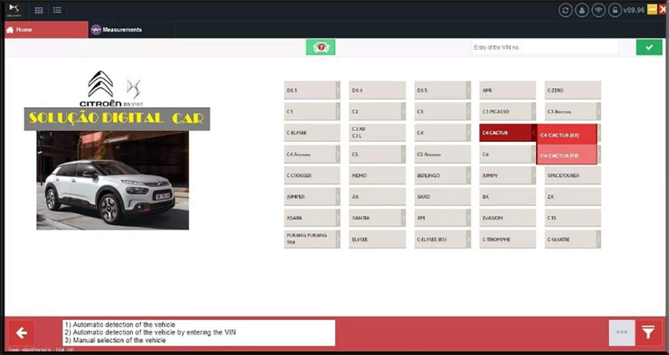Expand the XANTIA model arrow
669x355 pixels.
click(403, 218)
